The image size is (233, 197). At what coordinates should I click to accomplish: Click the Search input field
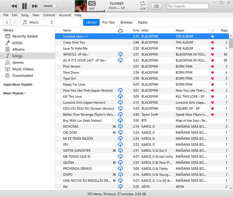click(188, 6)
